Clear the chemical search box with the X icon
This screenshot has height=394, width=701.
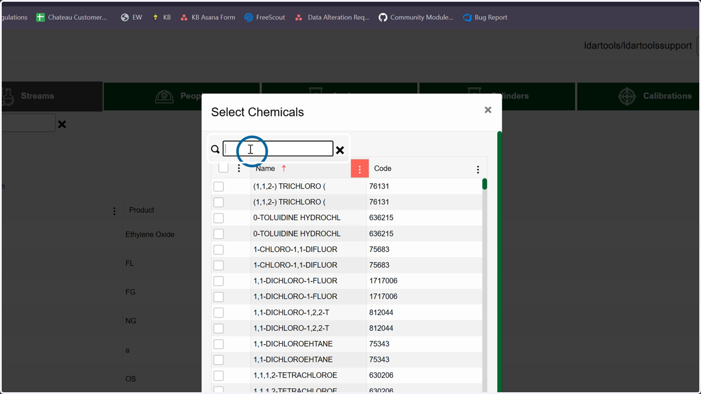pos(340,150)
